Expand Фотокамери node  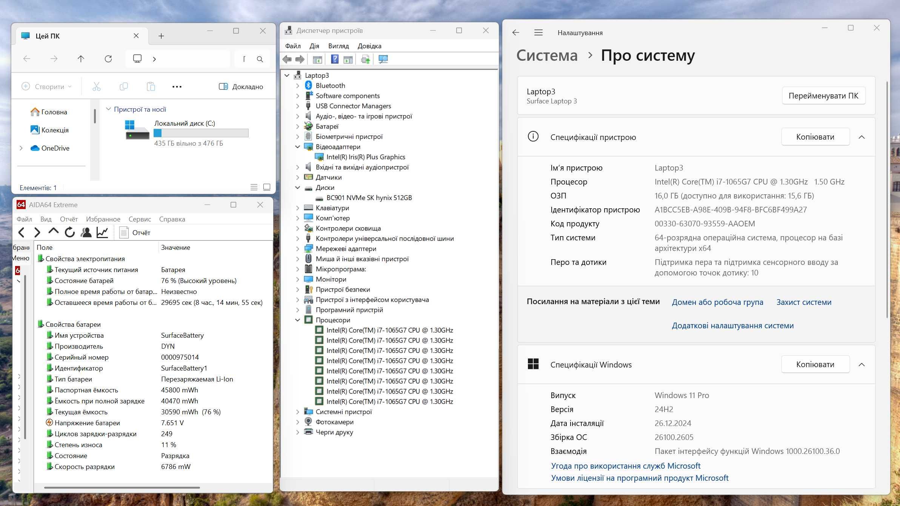298,422
